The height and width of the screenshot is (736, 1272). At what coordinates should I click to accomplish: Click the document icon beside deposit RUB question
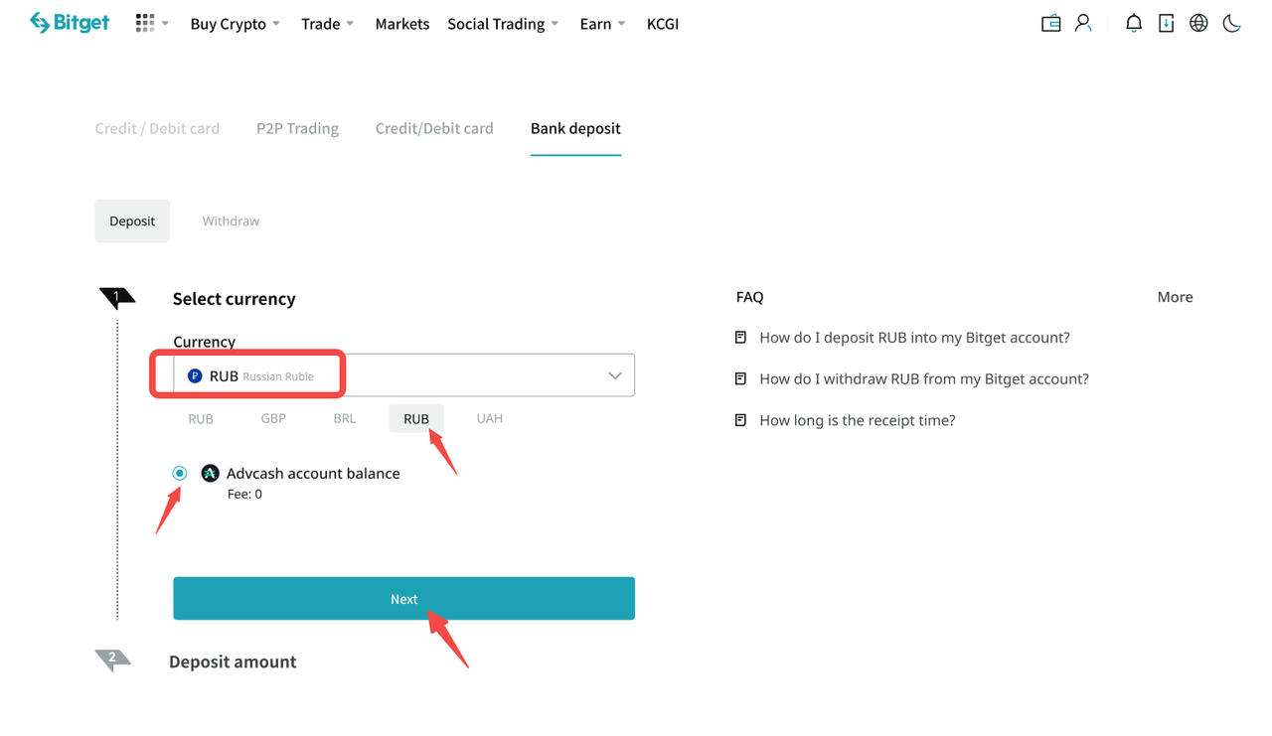tap(740, 338)
